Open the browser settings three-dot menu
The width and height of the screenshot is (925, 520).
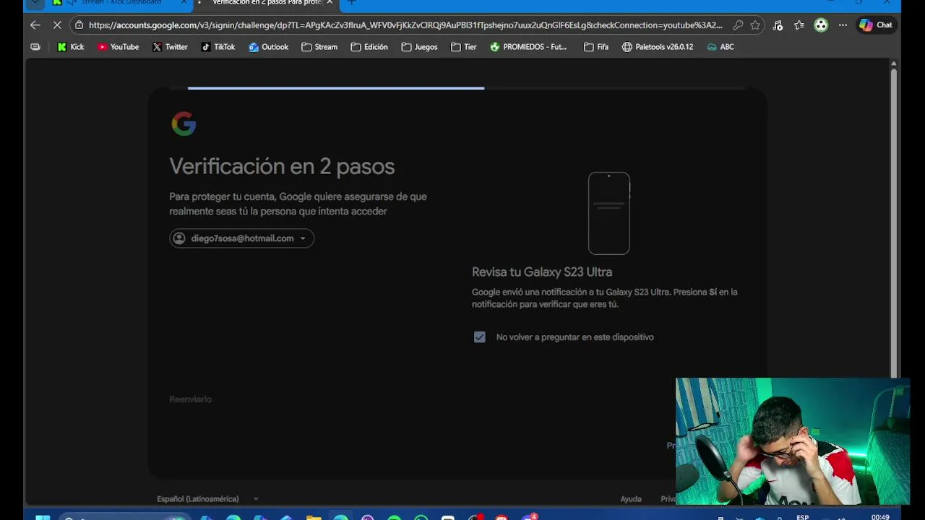click(843, 25)
